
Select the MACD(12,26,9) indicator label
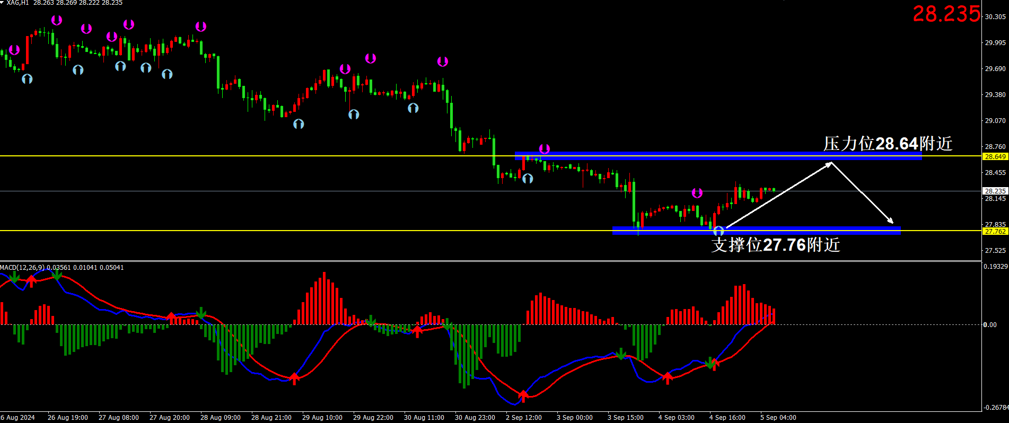(22, 268)
